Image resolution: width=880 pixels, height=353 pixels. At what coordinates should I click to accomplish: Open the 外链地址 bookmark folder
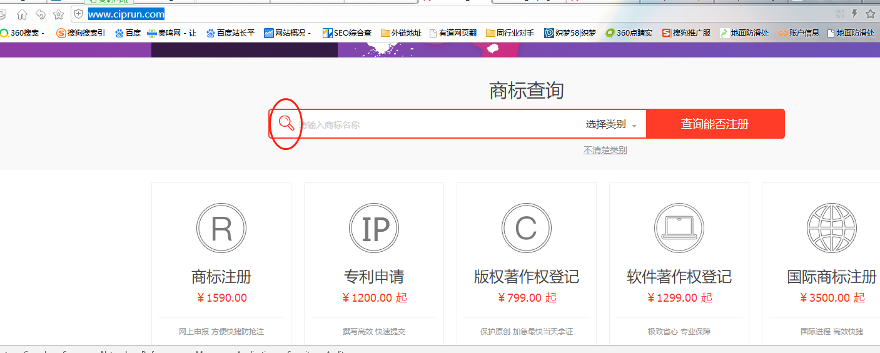(x=401, y=33)
